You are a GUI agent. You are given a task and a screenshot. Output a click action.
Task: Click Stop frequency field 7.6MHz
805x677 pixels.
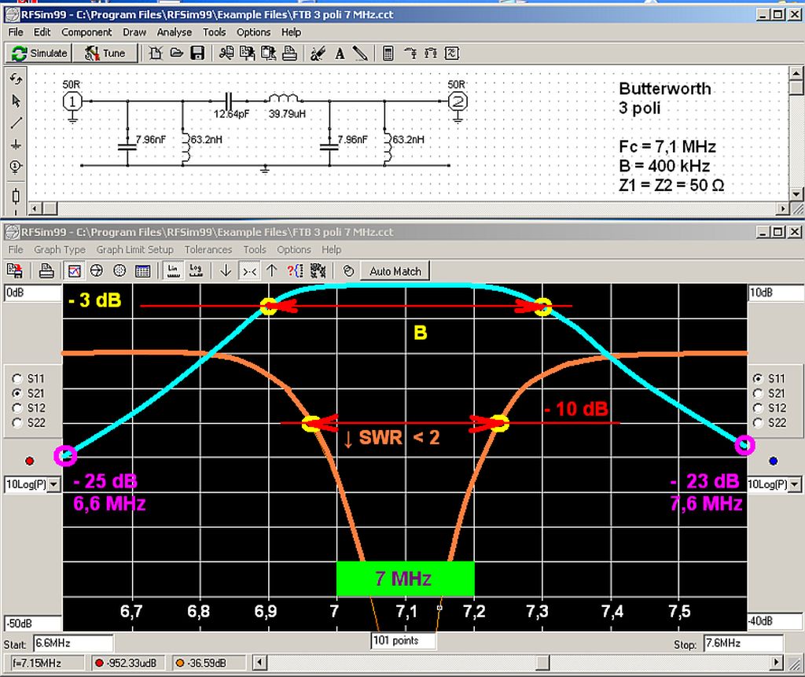pos(744,643)
